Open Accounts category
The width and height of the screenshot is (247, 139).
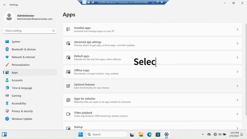pyautogui.click(x=30, y=80)
